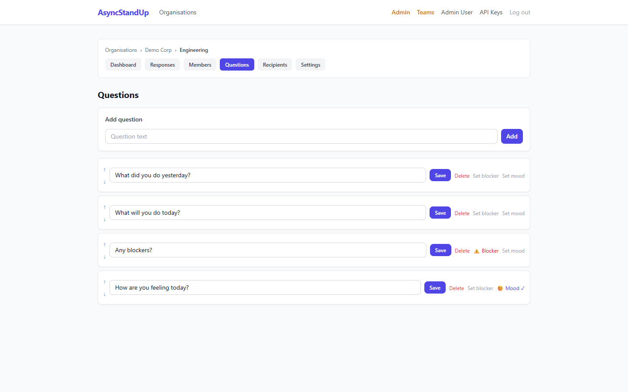The width and height of the screenshot is (628, 392).
Task: Open API Keys page
Action: click(x=491, y=12)
